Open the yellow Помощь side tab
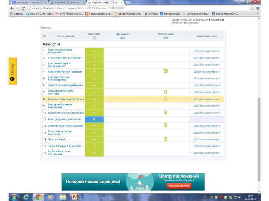 [13, 71]
